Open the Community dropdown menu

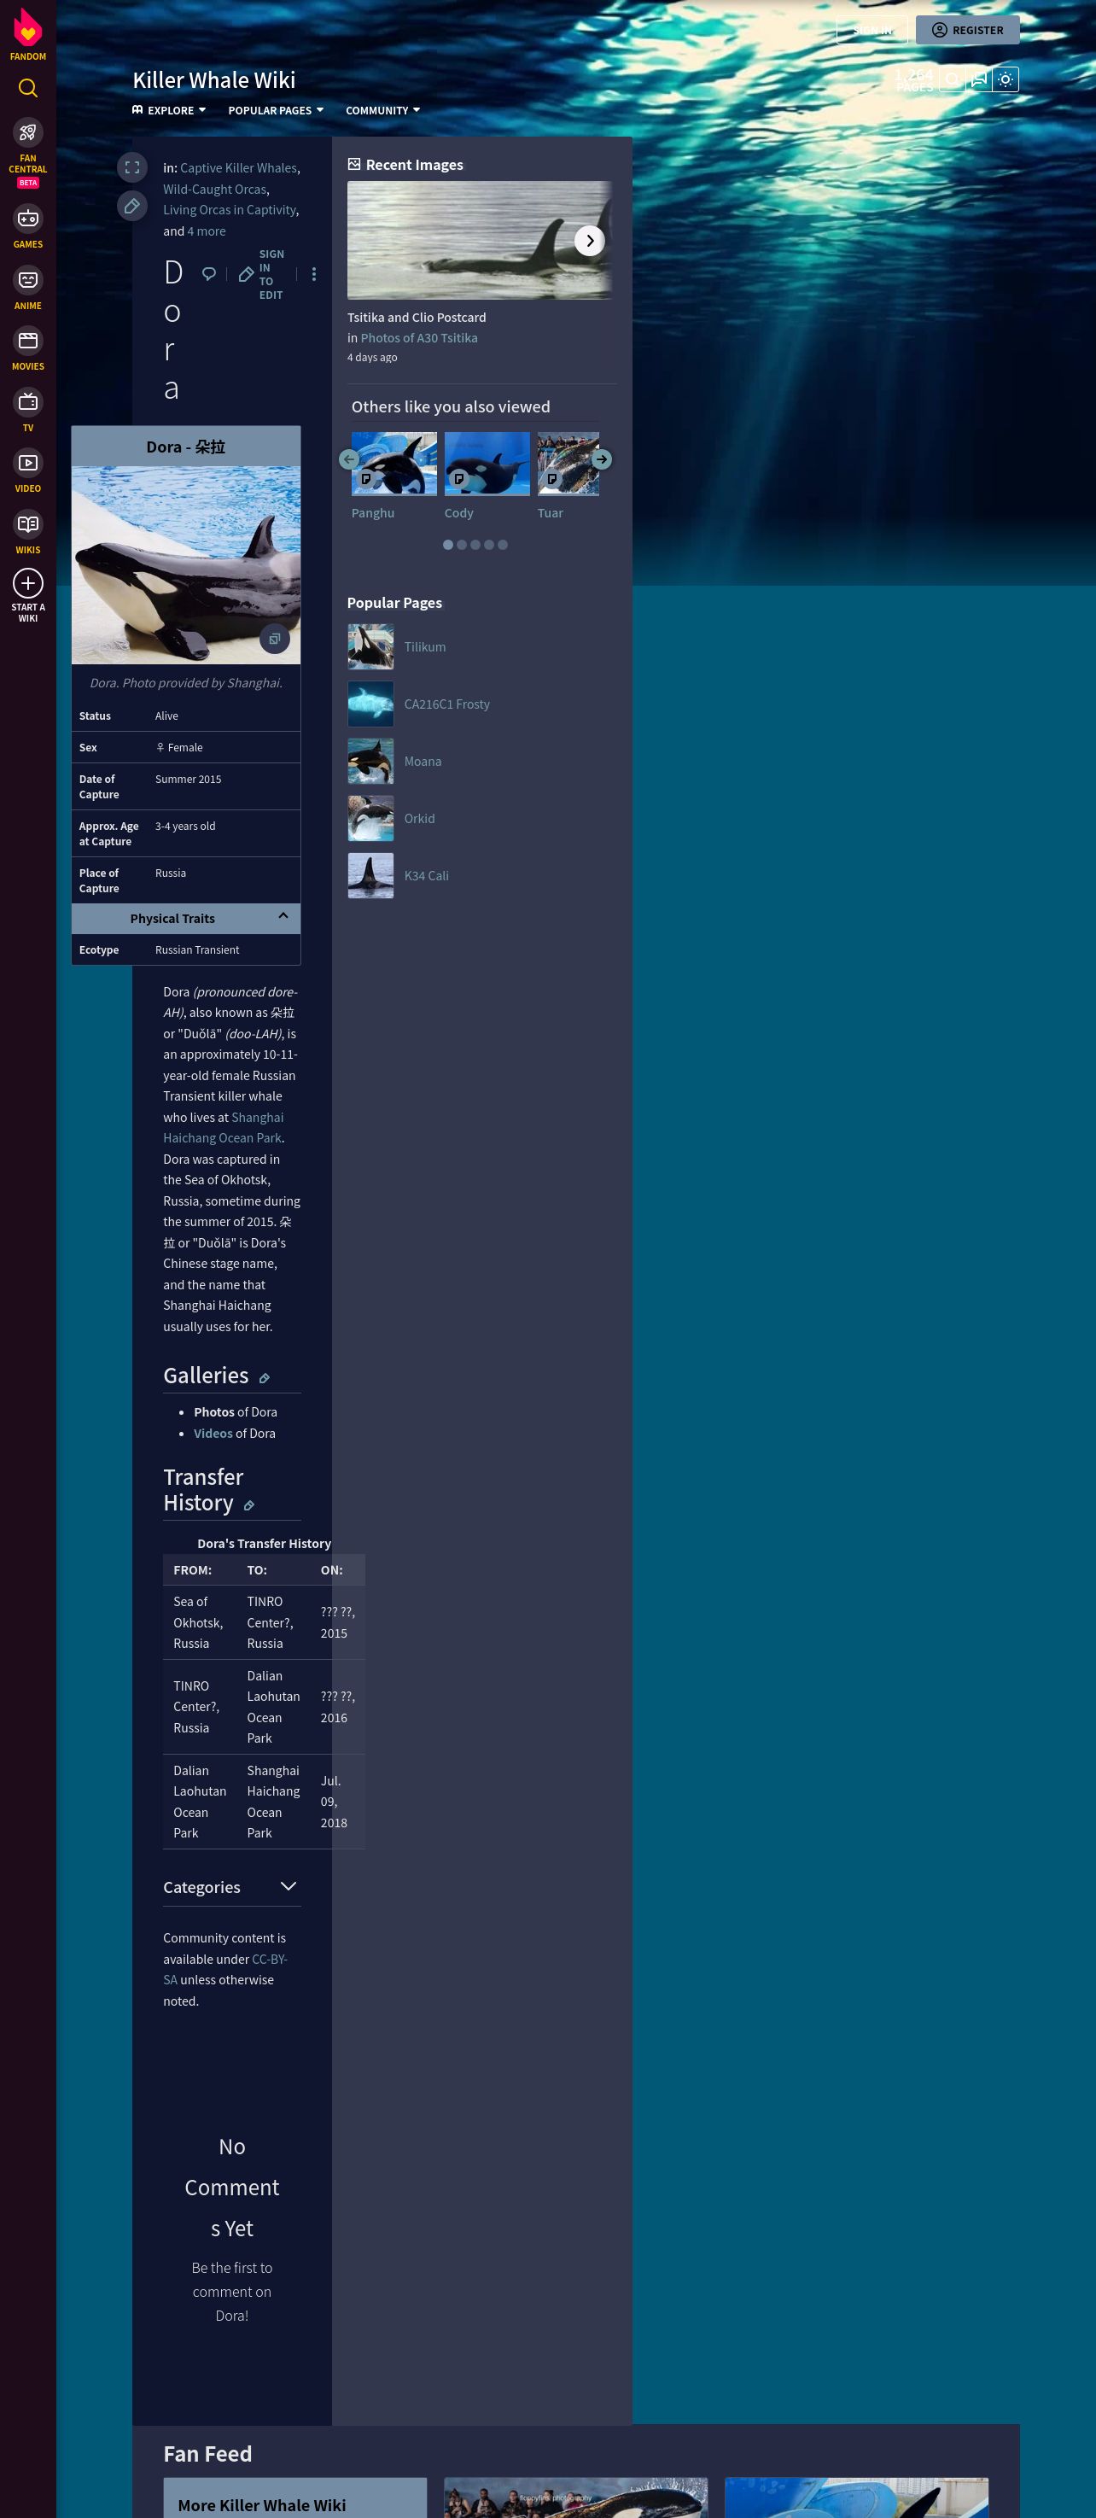pos(382,110)
